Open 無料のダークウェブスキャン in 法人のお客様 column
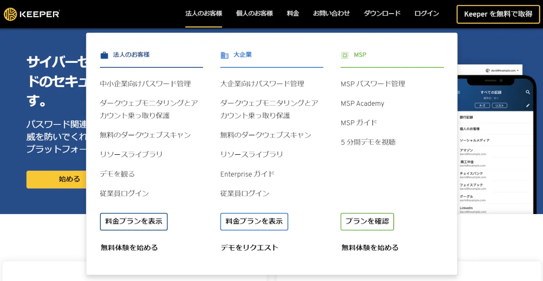The image size is (543, 281). click(x=145, y=135)
